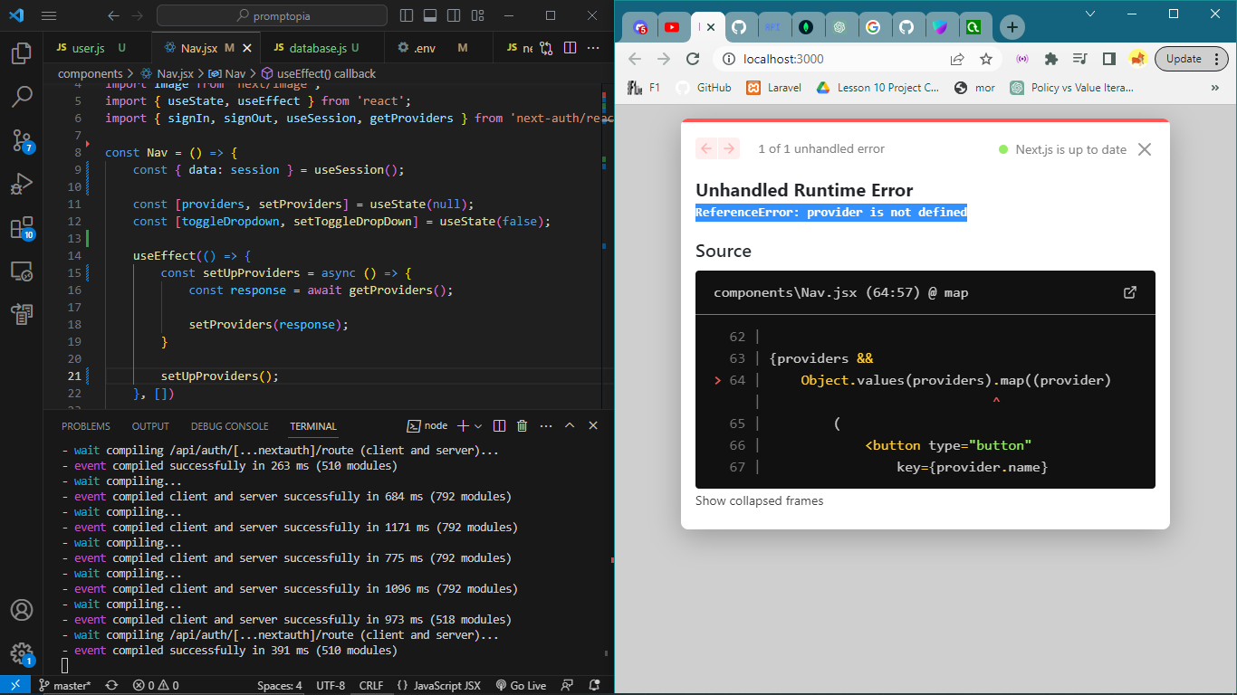Open the Manage gear menu in VS Code
Viewport: 1237px width, 695px height.
point(22,653)
